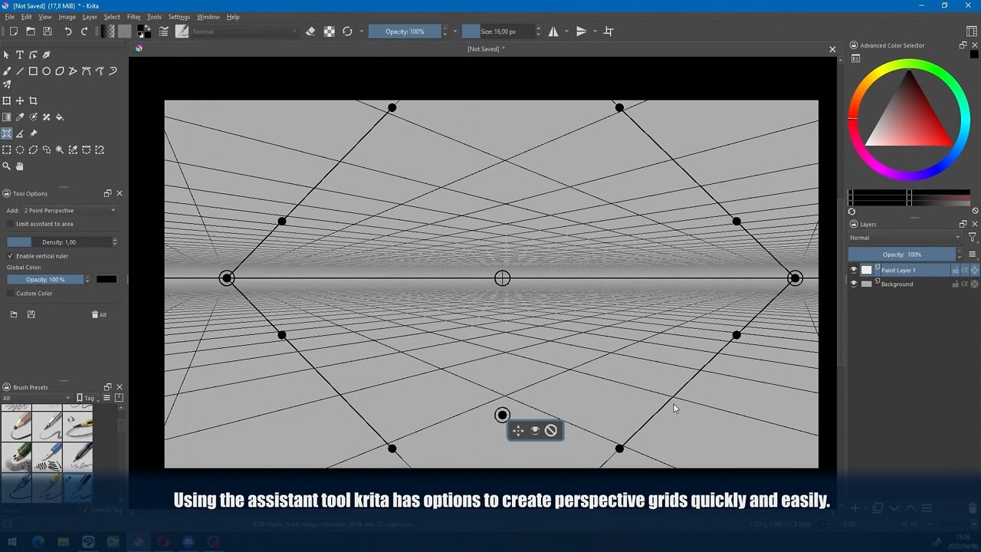Image resolution: width=981 pixels, height=552 pixels.
Task: Click the Save document toolbar icon
Action: point(48,31)
